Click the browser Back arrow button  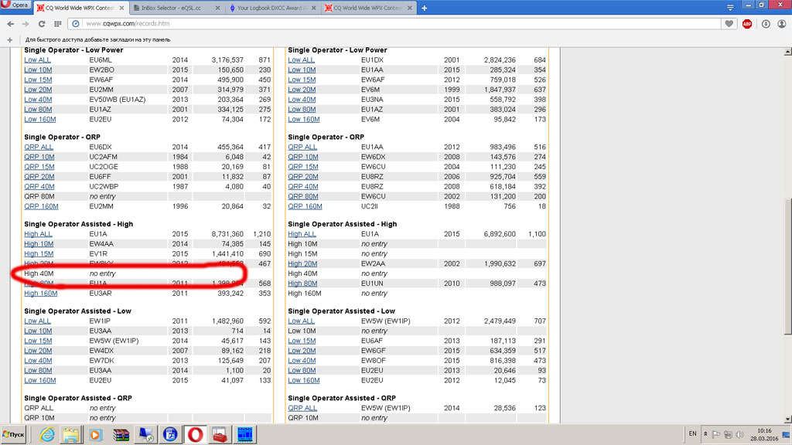(9, 24)
